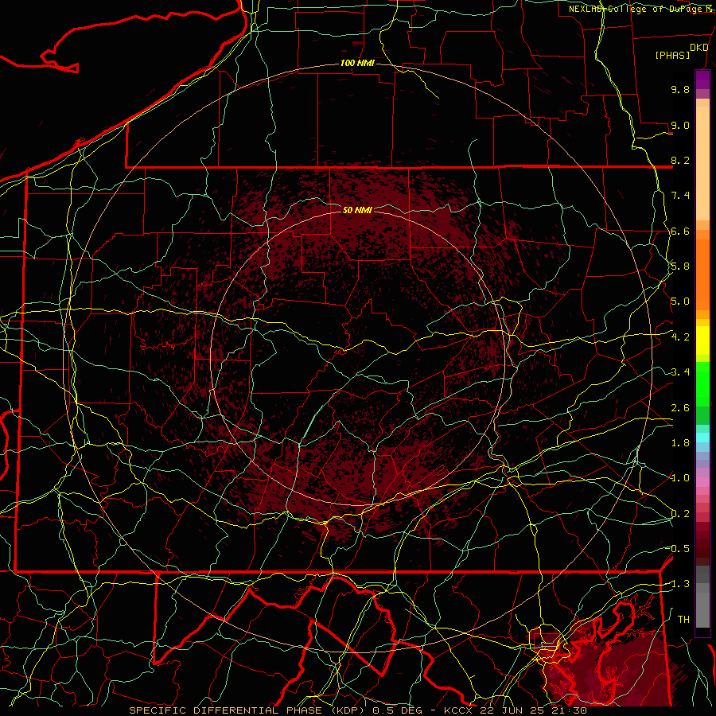
Task: Click the 7.4 value on the color scale
Action: [x=680, y=196]
